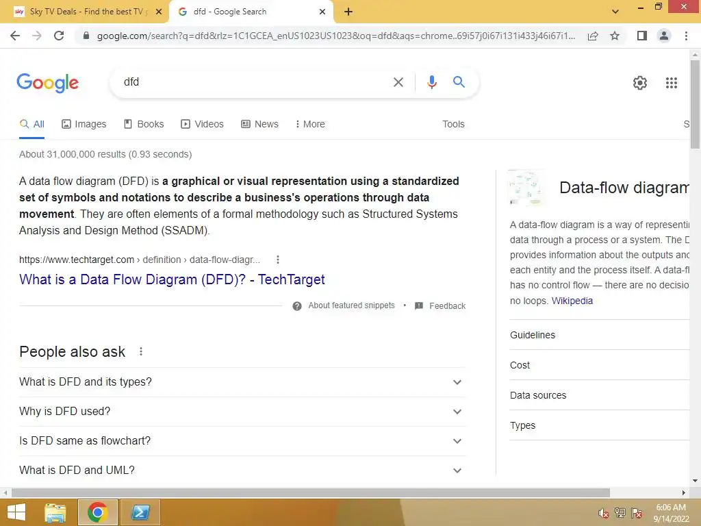701x526 pixels.
Task: Open People also ask options dots
Action: pyautogui.click(x=141, y=351)
